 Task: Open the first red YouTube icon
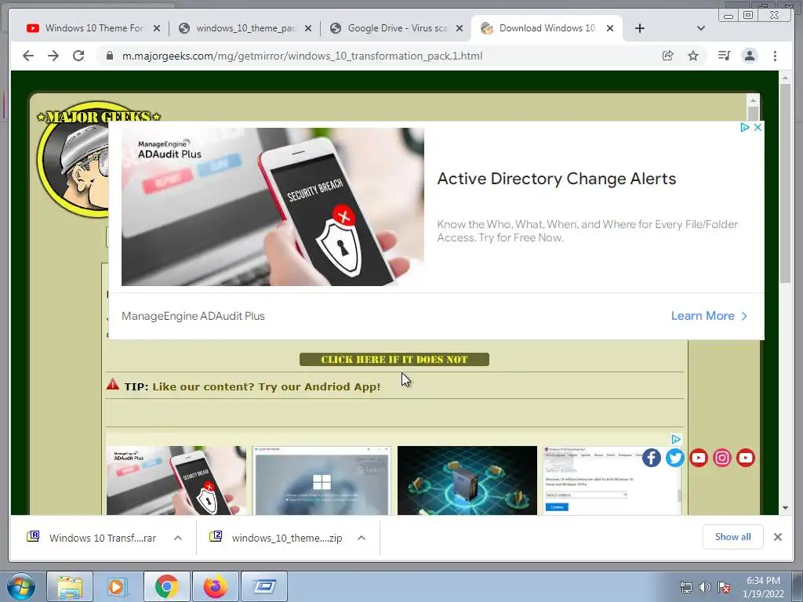pos(699,458)
